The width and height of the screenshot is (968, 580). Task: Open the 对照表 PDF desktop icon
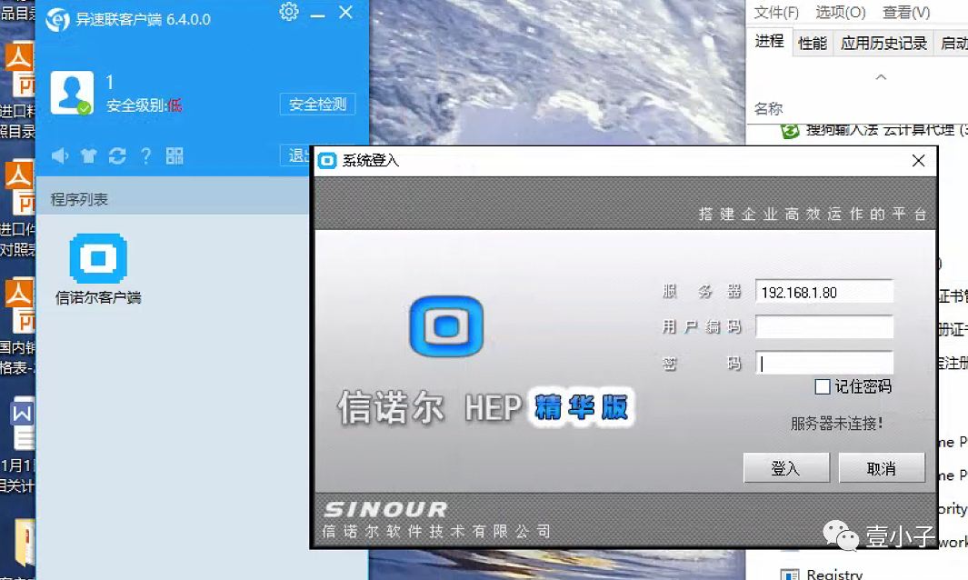(x=18, y=186)
